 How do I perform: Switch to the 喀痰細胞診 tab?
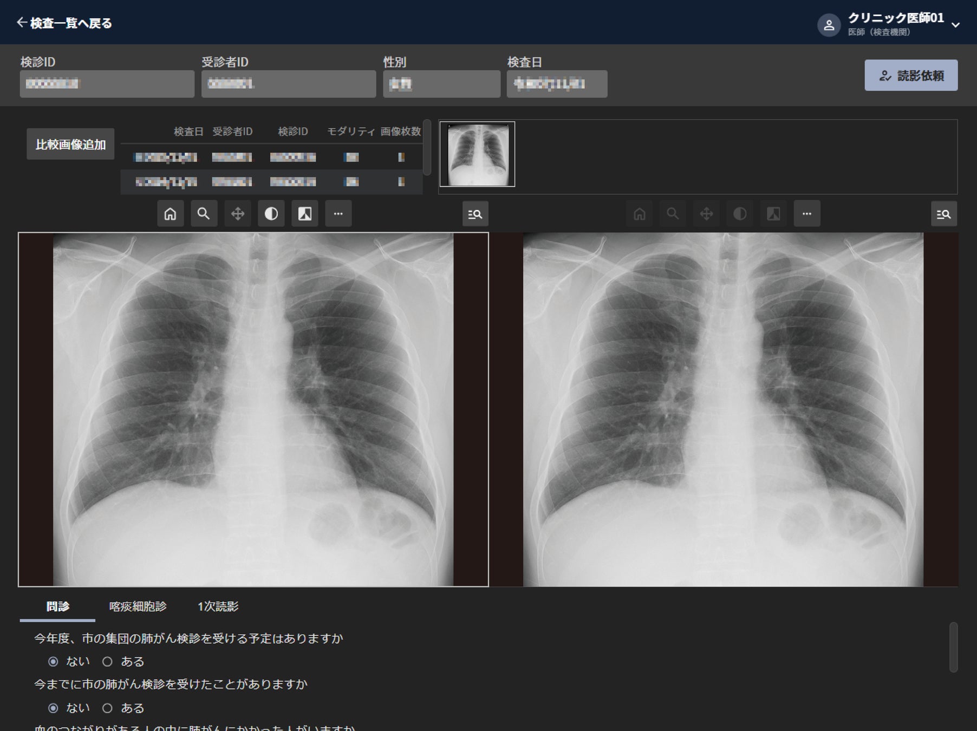[138, 606]
